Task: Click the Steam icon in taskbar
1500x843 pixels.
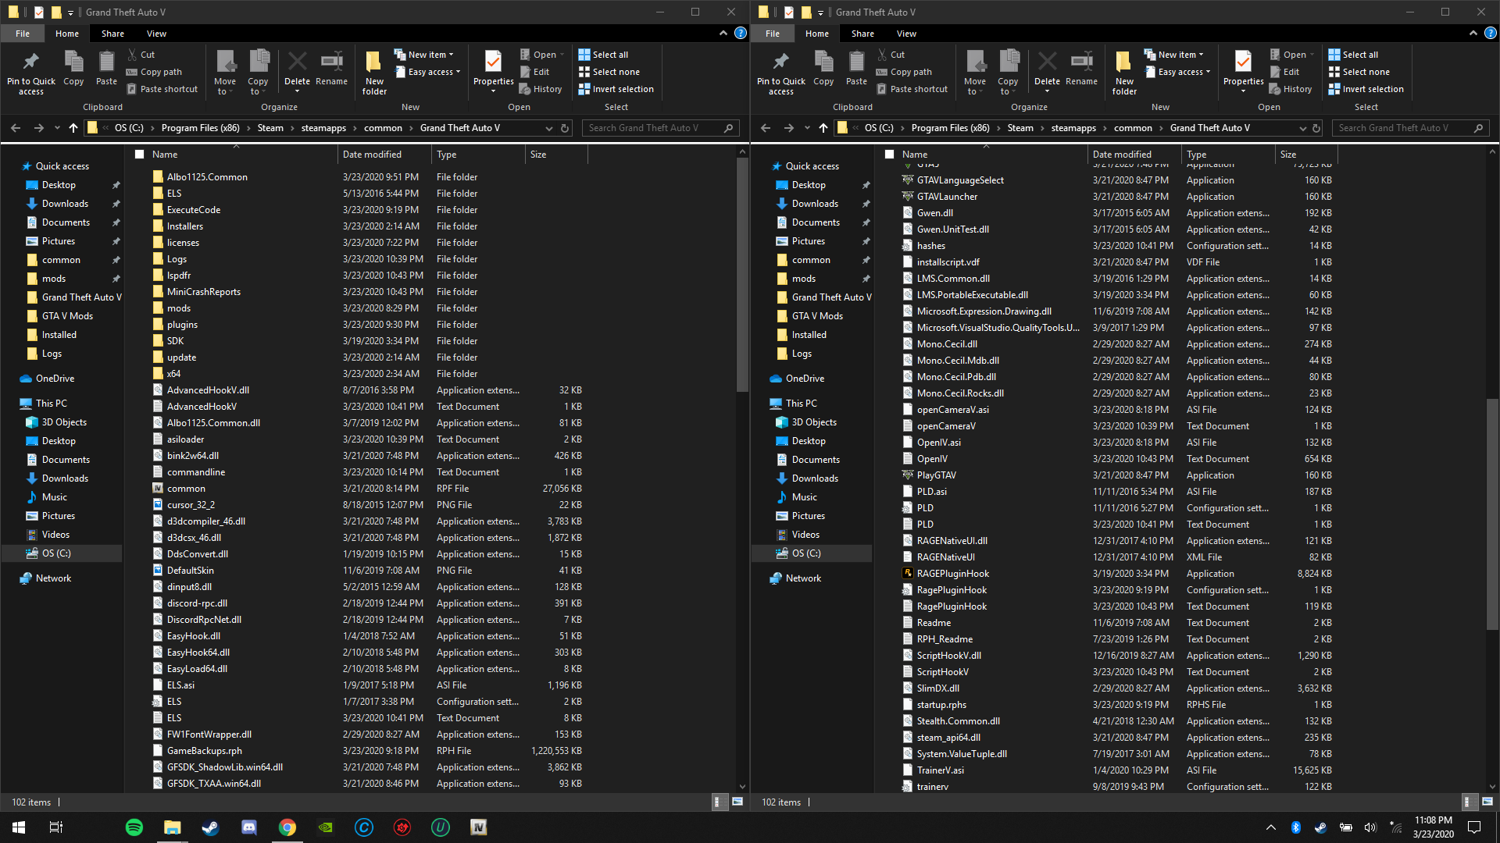Action: click(211, 827)
